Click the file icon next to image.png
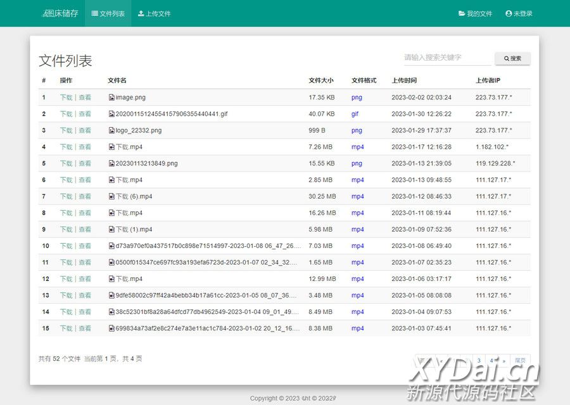This screenshot has width=570, height=405. pyautogui.click(x=111, y=97)
